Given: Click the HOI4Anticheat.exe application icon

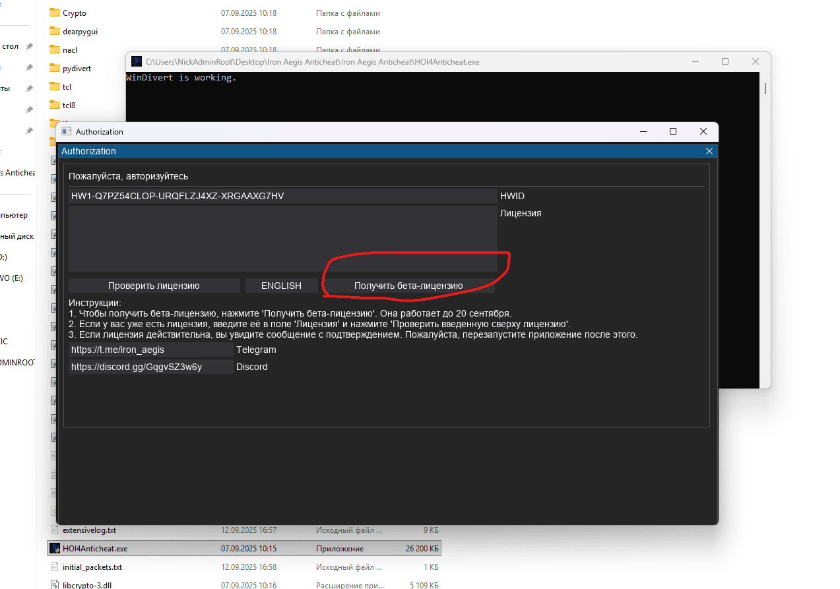Looking at the screenshot, I should pyautogui.click(x=55, y=548).
